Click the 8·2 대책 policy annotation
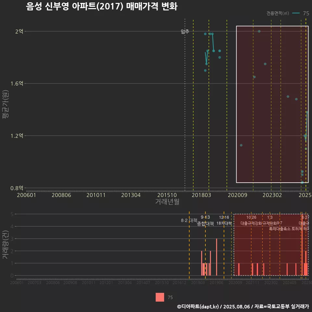This screenshot has height=312, width=312. tap(189, 220)
